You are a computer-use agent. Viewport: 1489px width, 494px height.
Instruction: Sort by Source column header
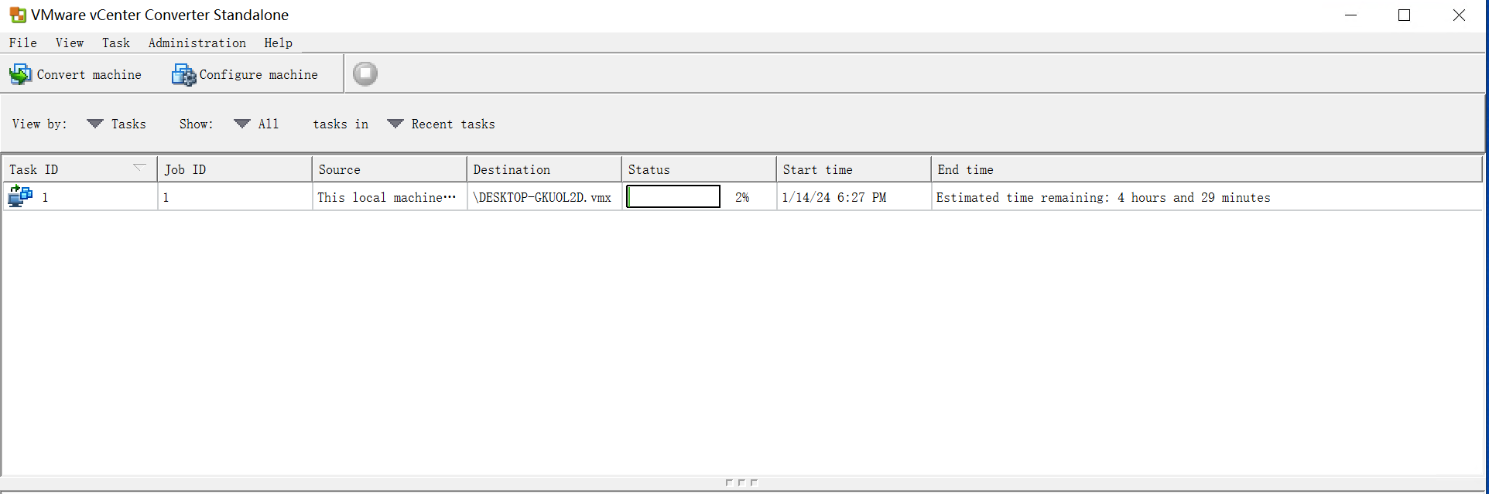[x=389, y=169]
